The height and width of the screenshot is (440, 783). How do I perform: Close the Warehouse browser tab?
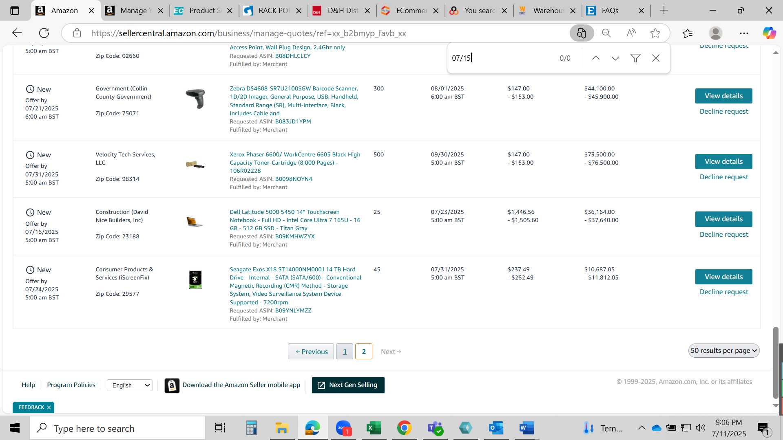click(x=573, y=11)
